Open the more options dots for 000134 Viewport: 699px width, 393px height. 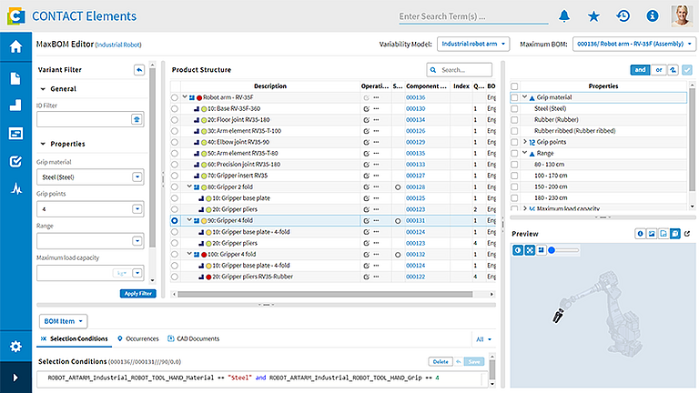[376, 120]
